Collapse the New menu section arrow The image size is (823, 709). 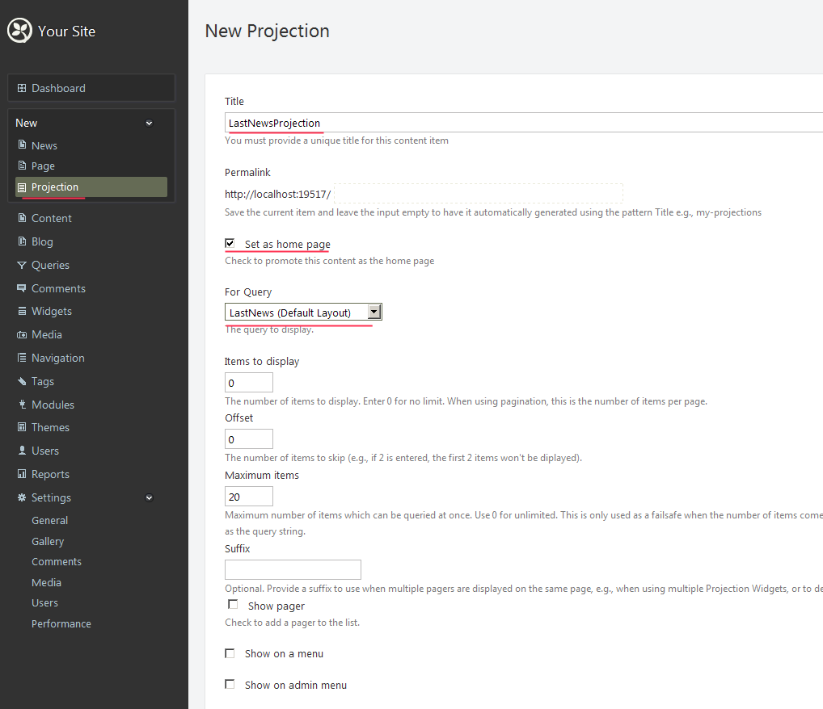(149, 124)
